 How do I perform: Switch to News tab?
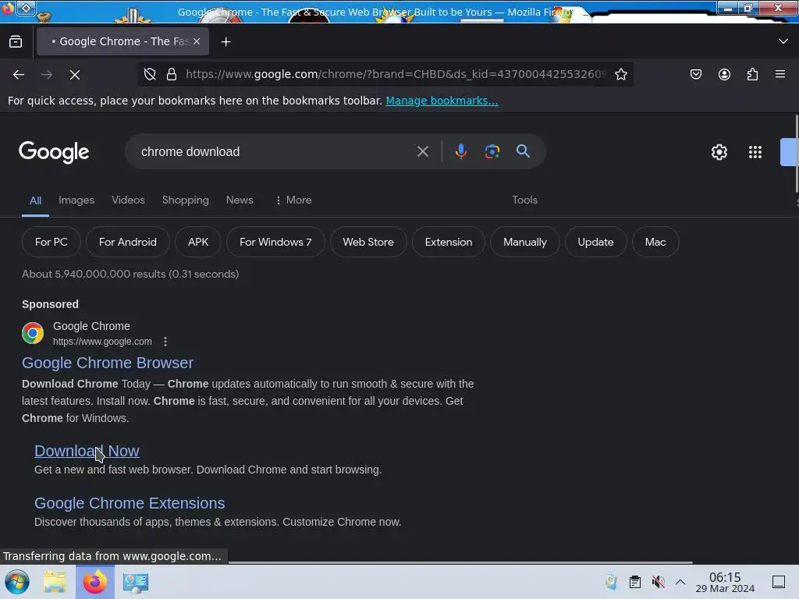240,200
